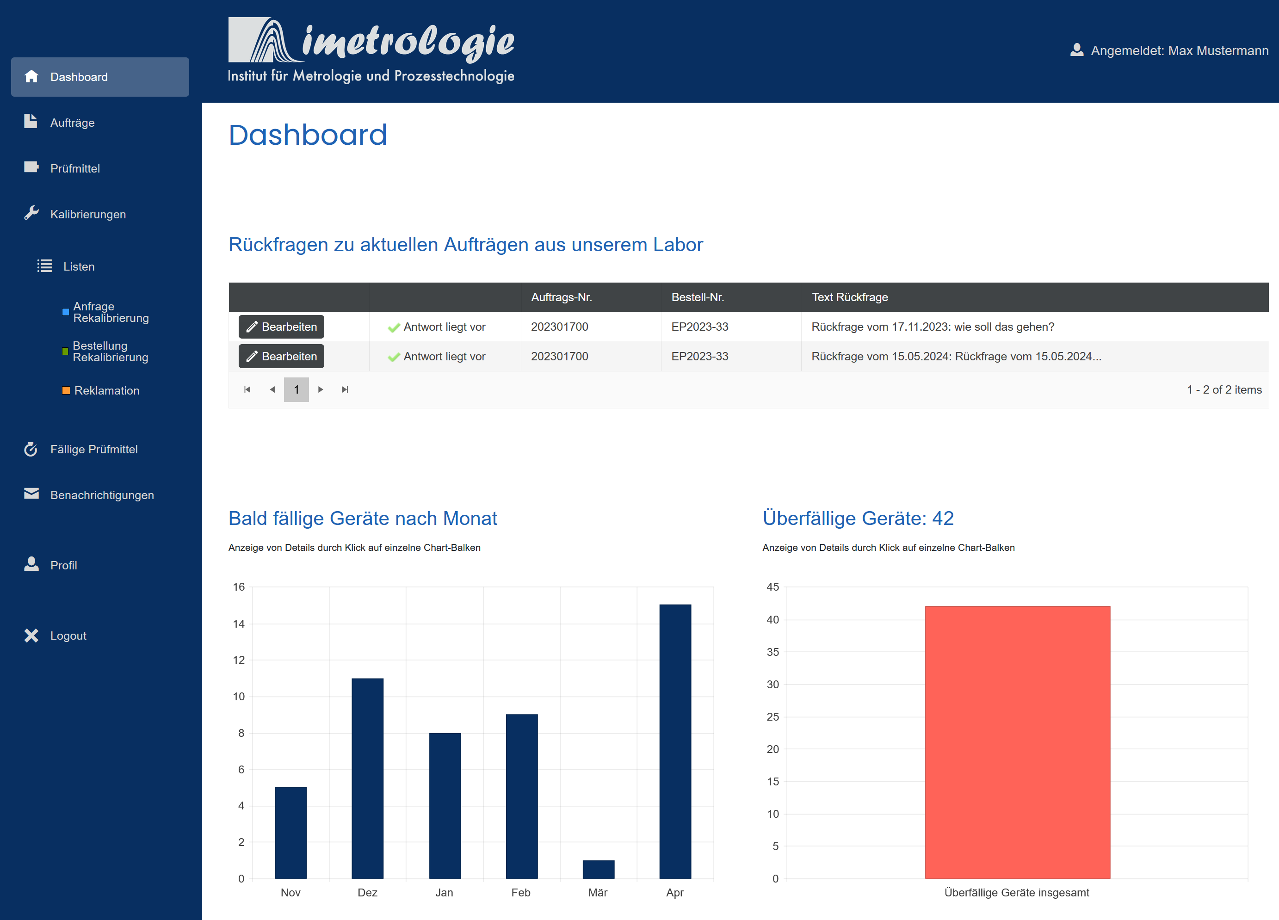Click the Dez bar in the monthly chart

coord(368,778)
